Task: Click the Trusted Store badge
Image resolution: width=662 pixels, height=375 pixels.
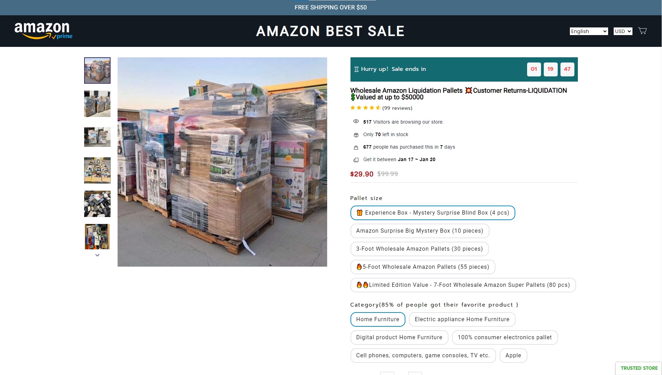Action: pos(639,368)
